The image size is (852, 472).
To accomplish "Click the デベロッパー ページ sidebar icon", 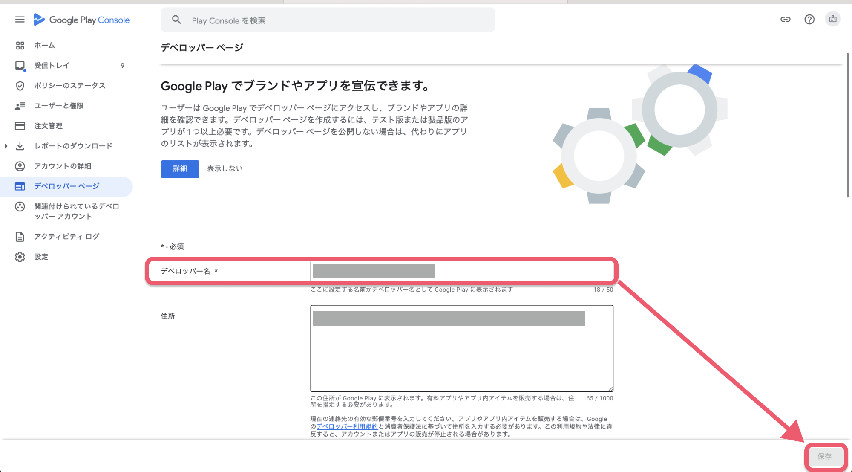I will tap(20, 186).
